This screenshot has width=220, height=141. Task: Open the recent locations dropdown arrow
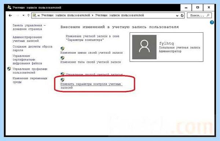tap(23, 15)
